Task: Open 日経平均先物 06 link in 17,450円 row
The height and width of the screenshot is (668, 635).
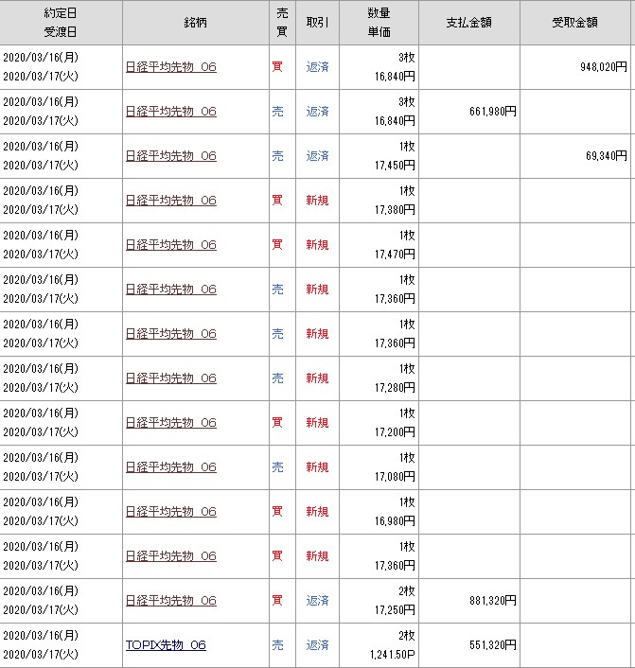Action: [170, 156]
